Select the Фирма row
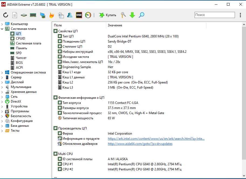 click(95, 134)
